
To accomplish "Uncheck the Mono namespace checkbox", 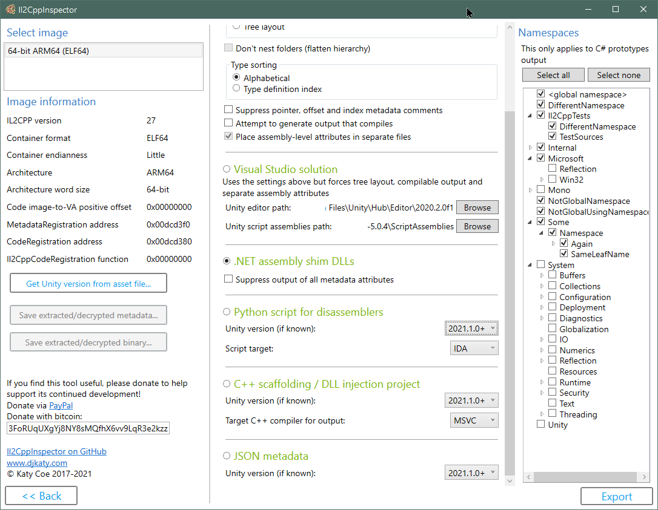I will point(540,190).
